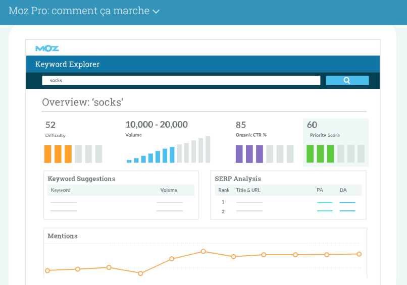Click rank "1" in SERP Analysis
Image resolution: width=407 pixels, height=285 pixels.
pyautogui.click(x=223, y=202)
